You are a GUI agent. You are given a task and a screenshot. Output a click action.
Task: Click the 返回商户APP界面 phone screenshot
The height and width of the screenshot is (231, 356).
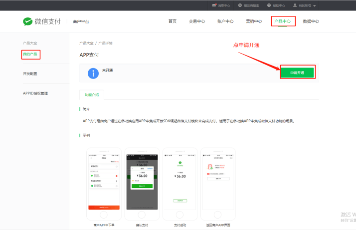tap(218, 184)
